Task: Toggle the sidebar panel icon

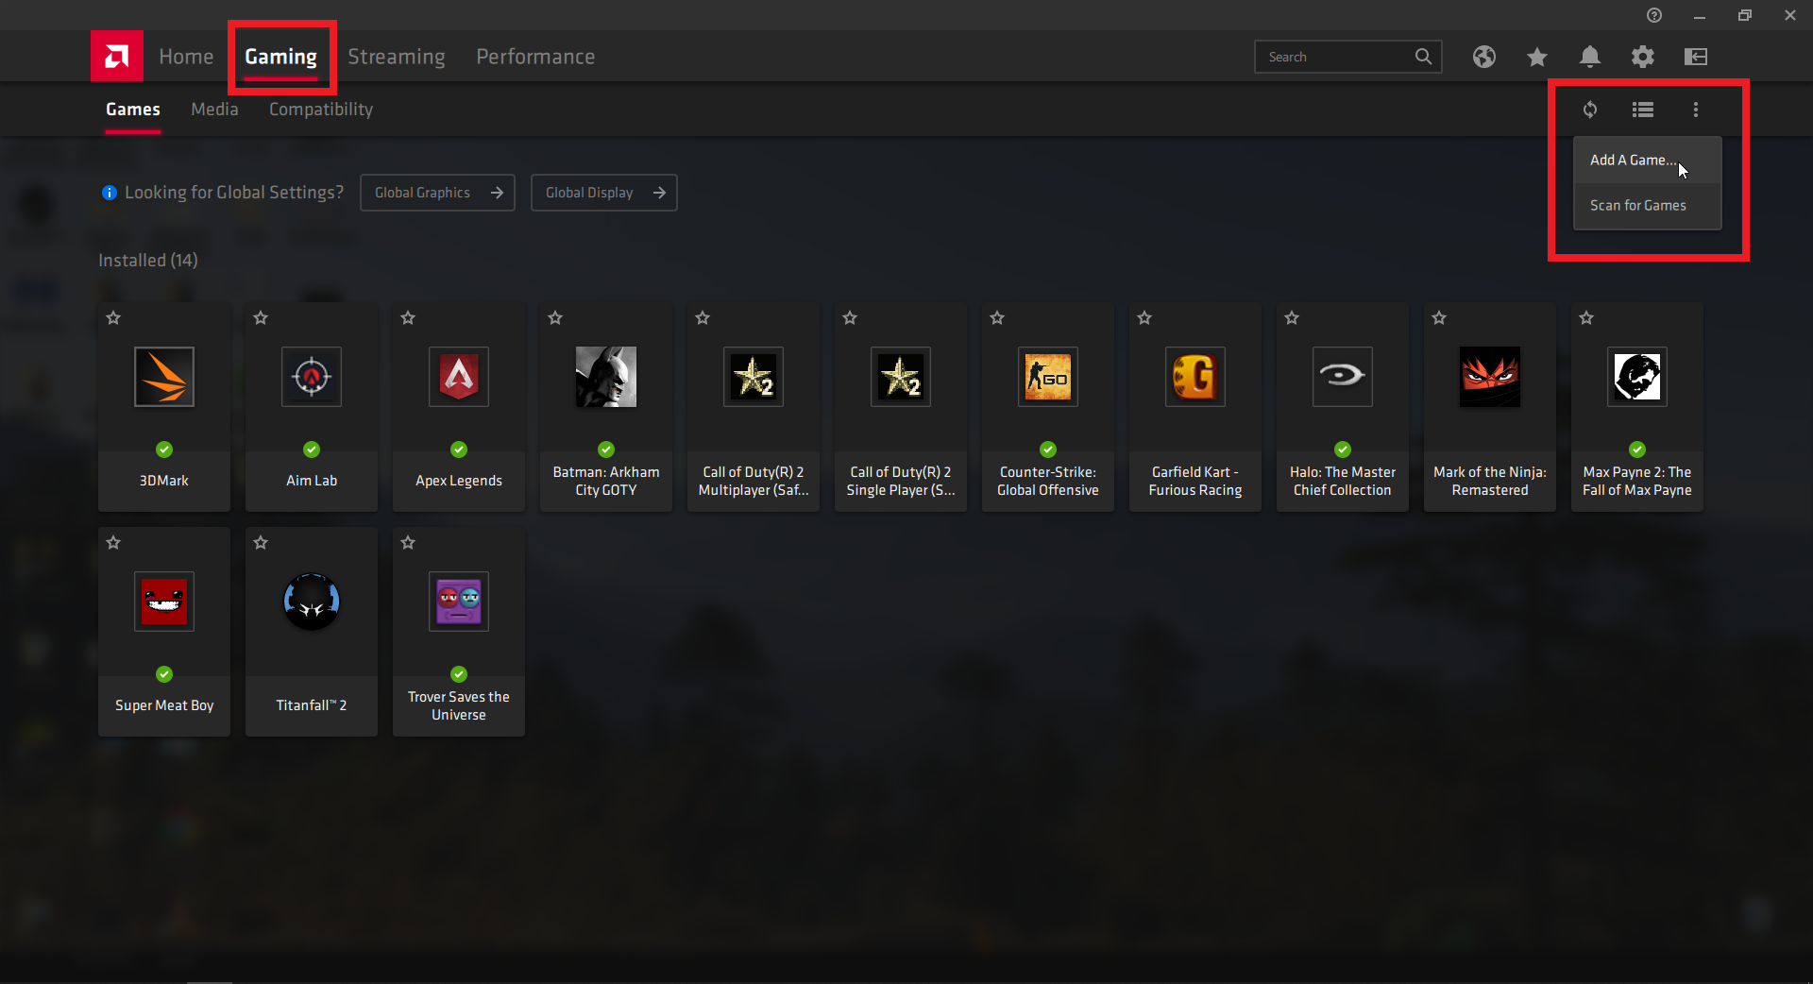Action: pos(1696,57)
